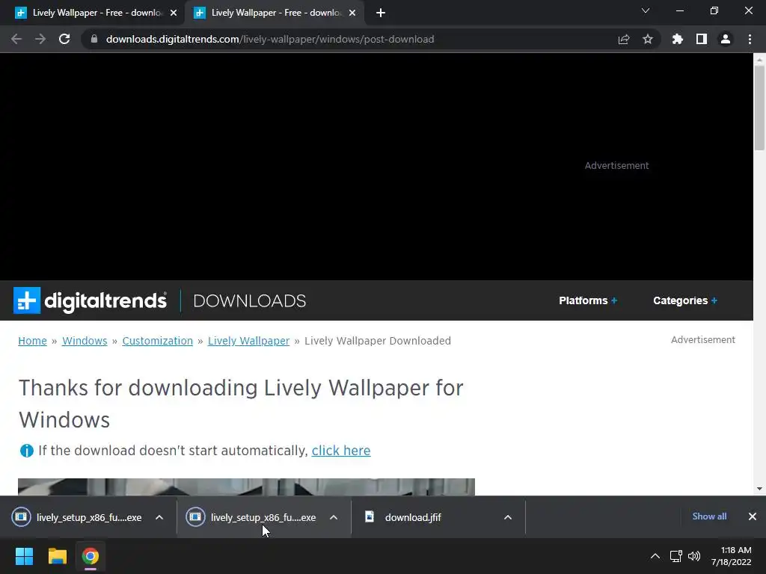The image size is (766, 574).
Task: Follow the Home breadcrumb link
Action: 32,341
